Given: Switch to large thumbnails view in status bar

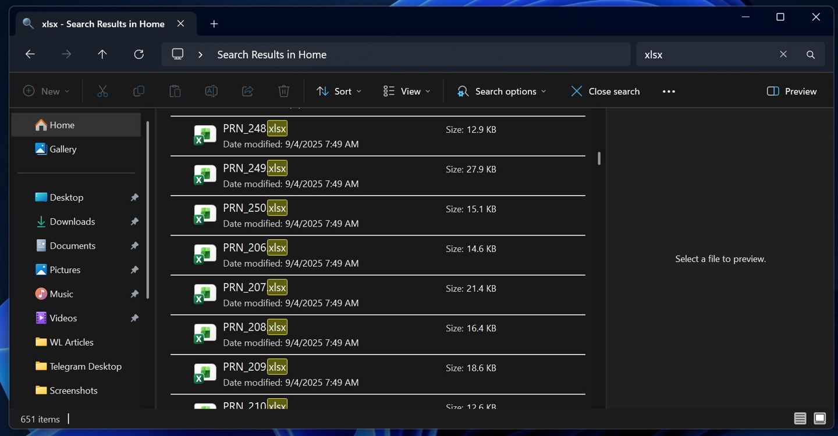Looking at the screenshot, I should pyautogui.click(x=819, y=418).
